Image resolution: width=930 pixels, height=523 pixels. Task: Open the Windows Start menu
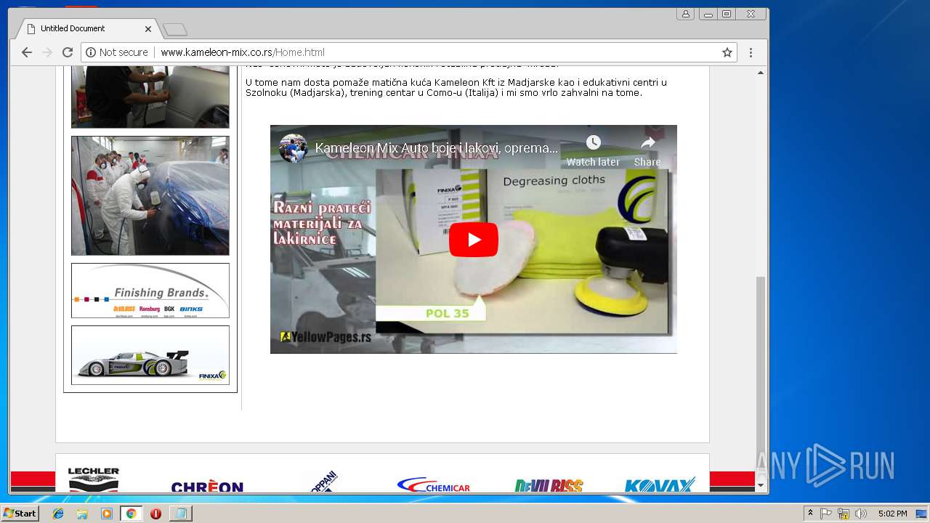pyautogui.click(x=20, y=514)
